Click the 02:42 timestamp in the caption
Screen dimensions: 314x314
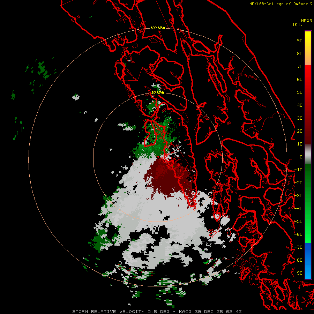click(234, 312)
